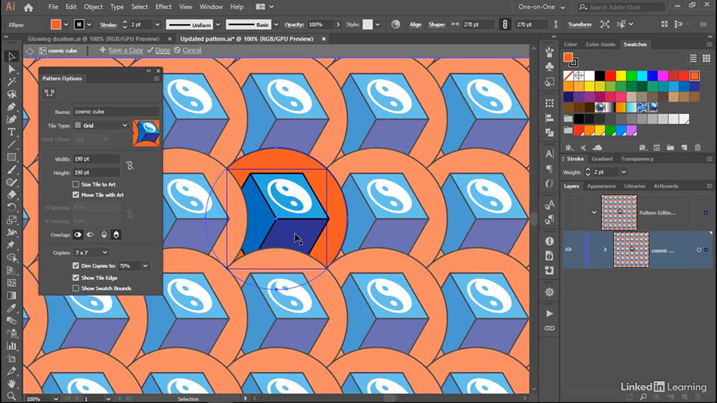Screen dimensions: 717x403
Task: Select Left in Front overlap option
Action: pos(78,235)
